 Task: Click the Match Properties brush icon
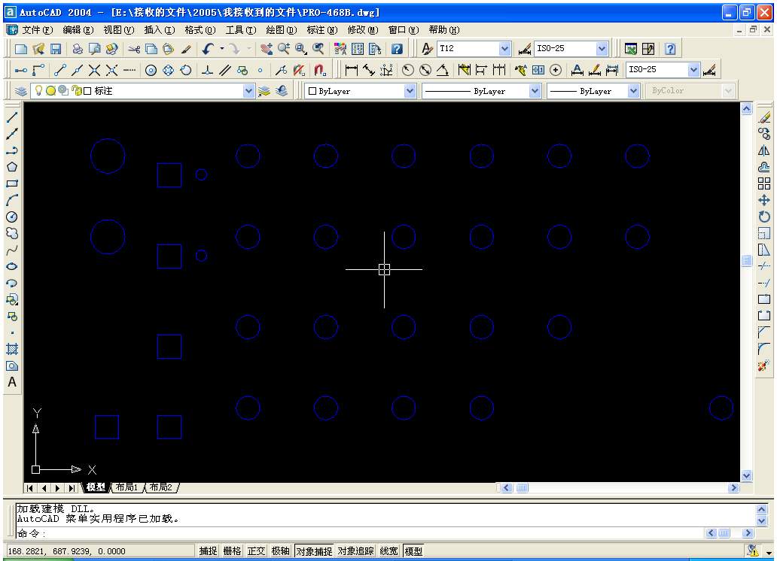click(x=186, y=49)
